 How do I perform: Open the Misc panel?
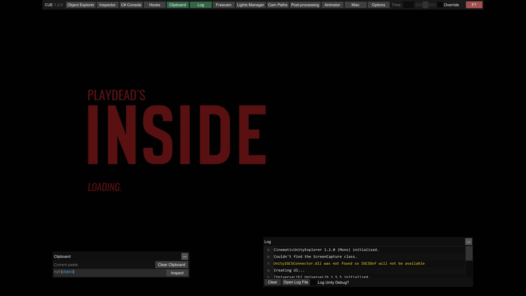355,5
